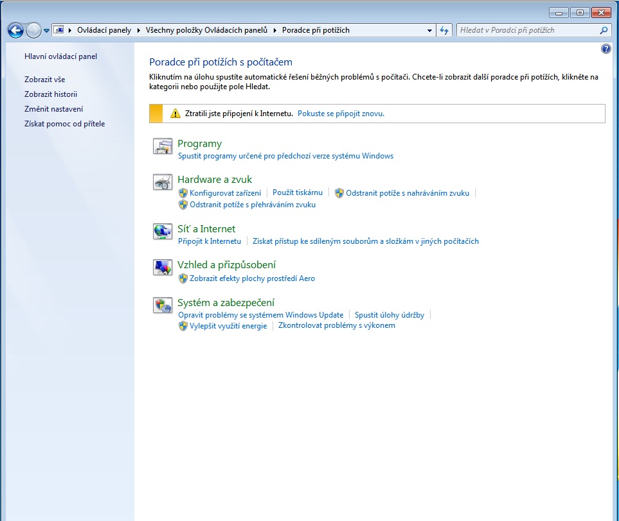Screen dimensions: 619x521
Task: Select Ovládací panely breadcrumb
Action: (104, 30)
